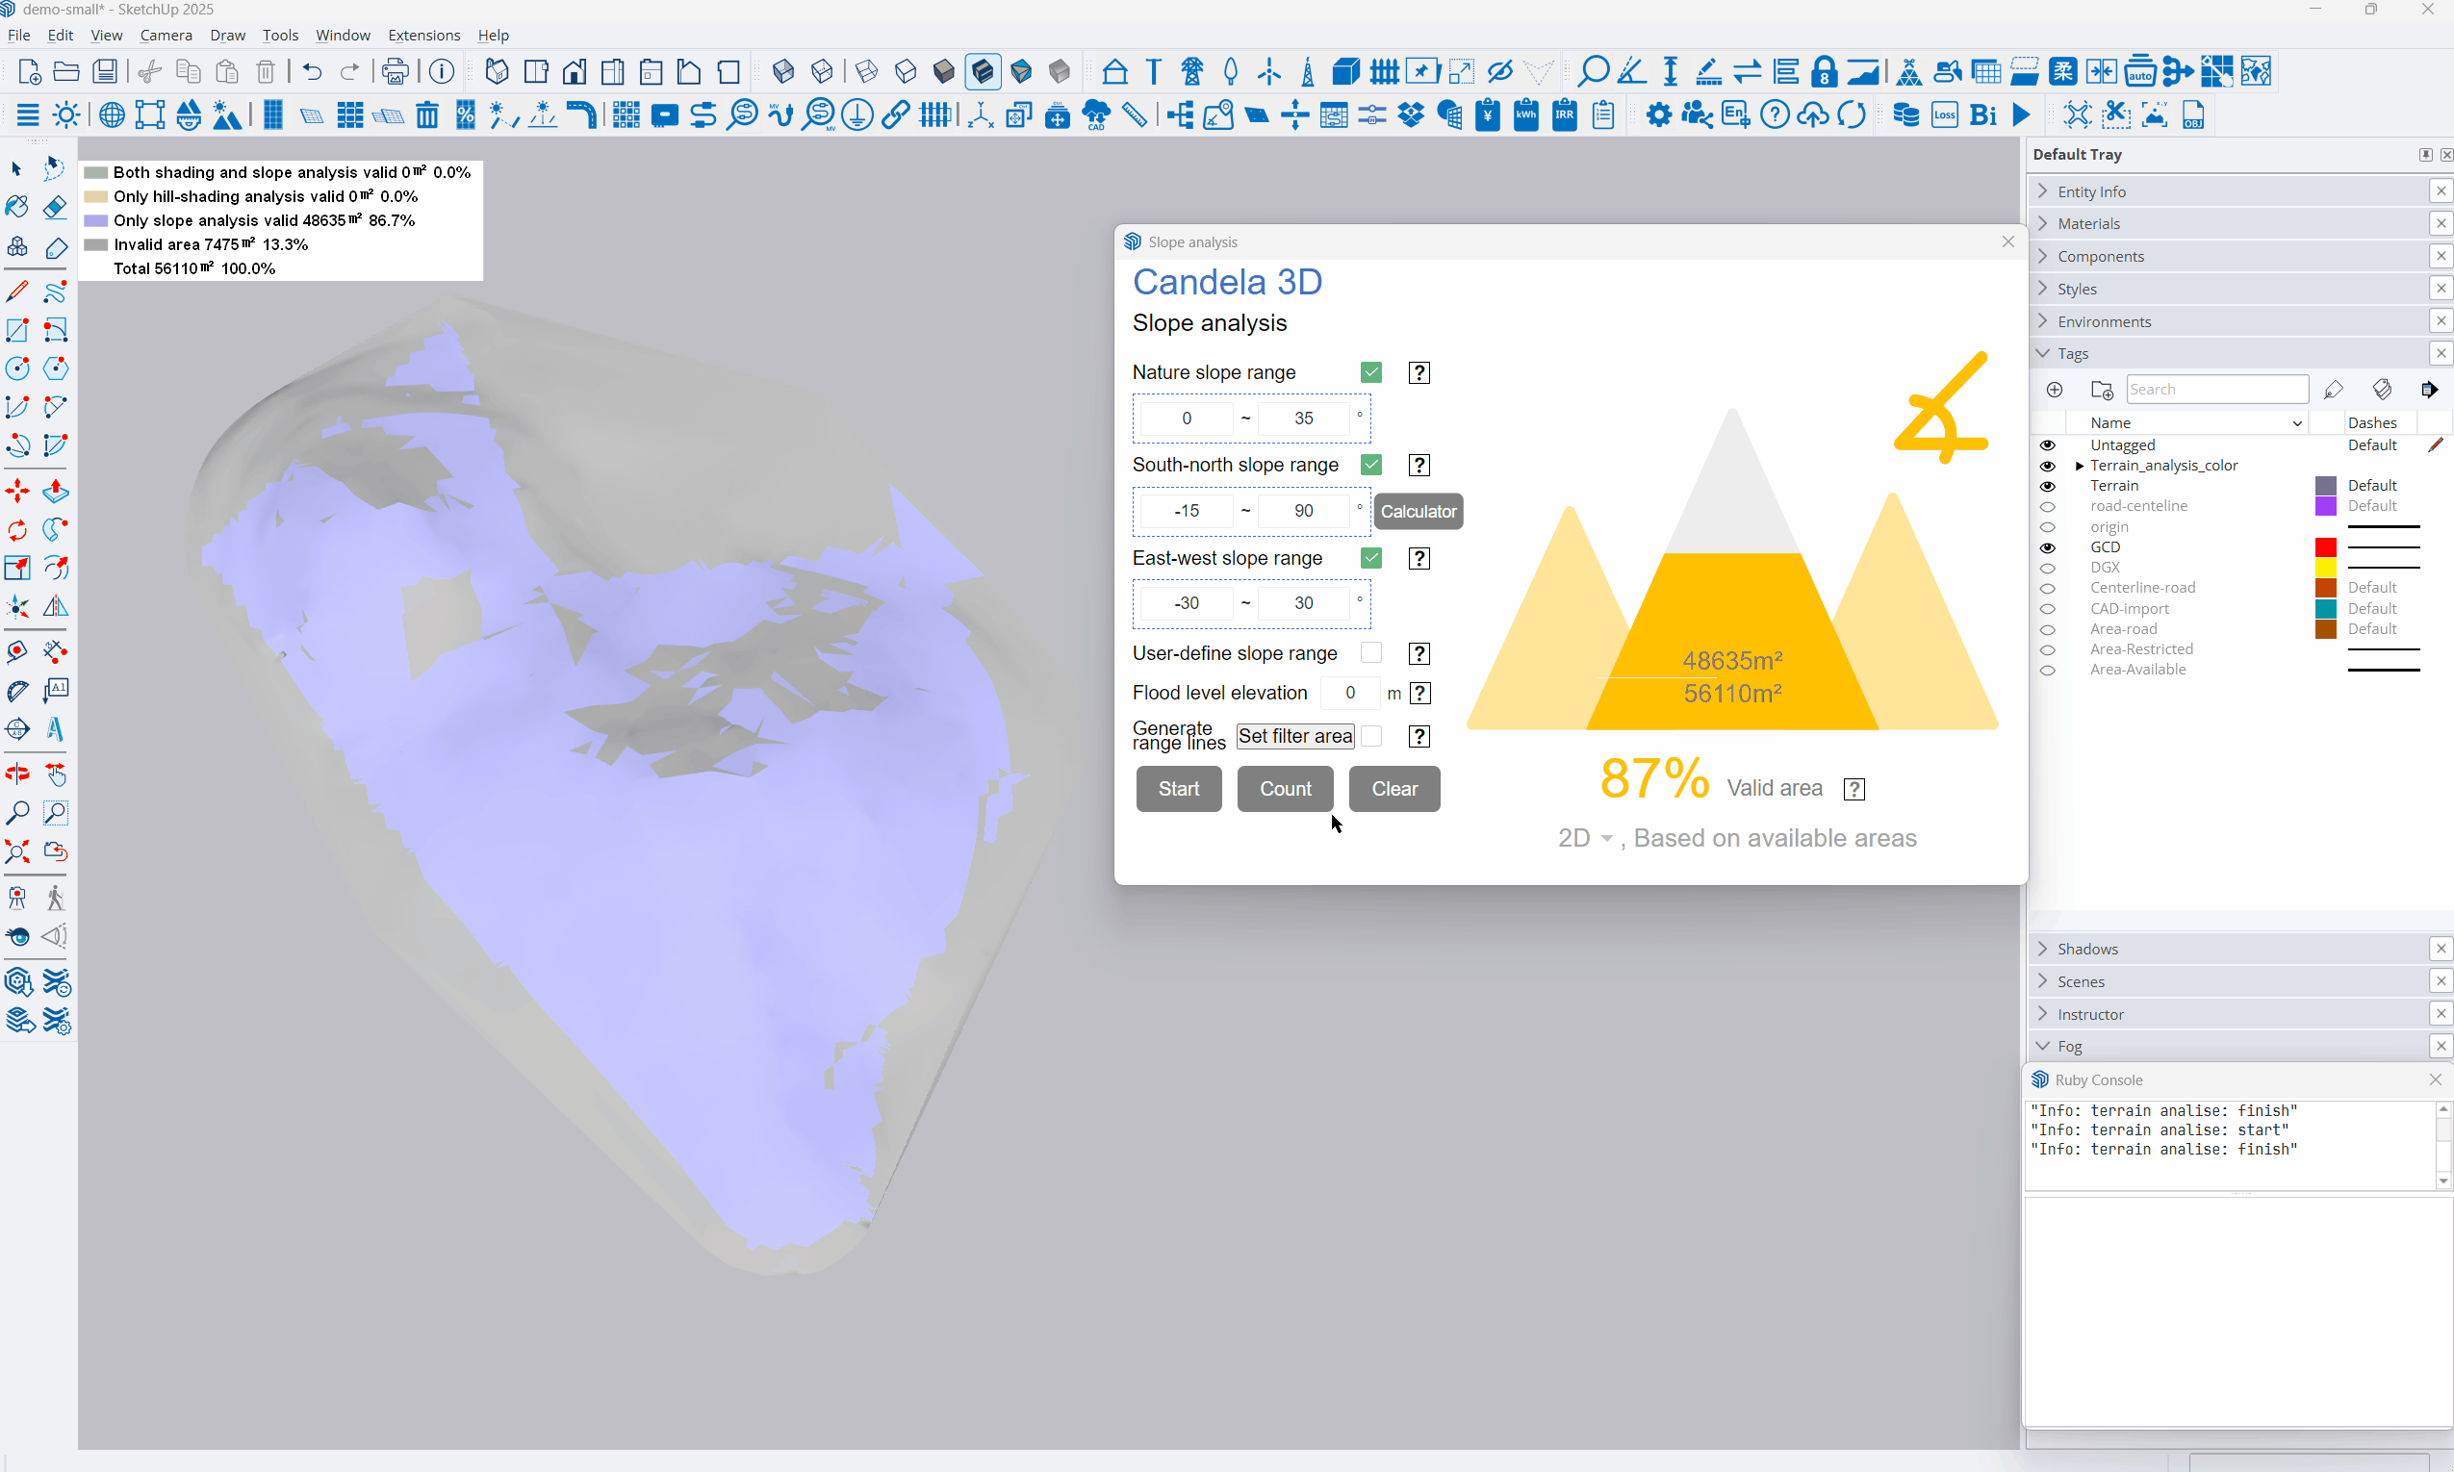Enable the User-define slope range checkbox

[x=1370, y=653]
